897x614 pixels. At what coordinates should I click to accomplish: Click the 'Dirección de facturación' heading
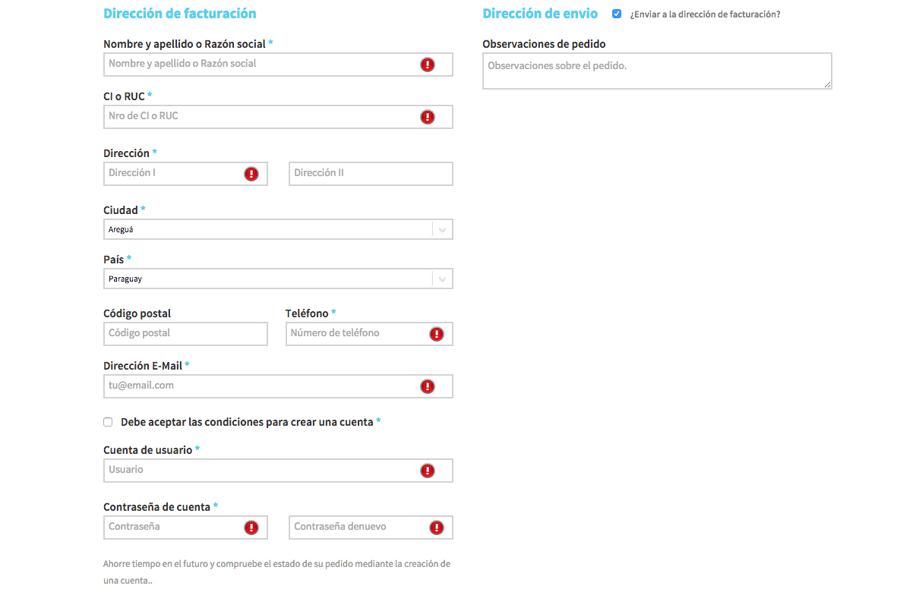(x=180, y=14)
